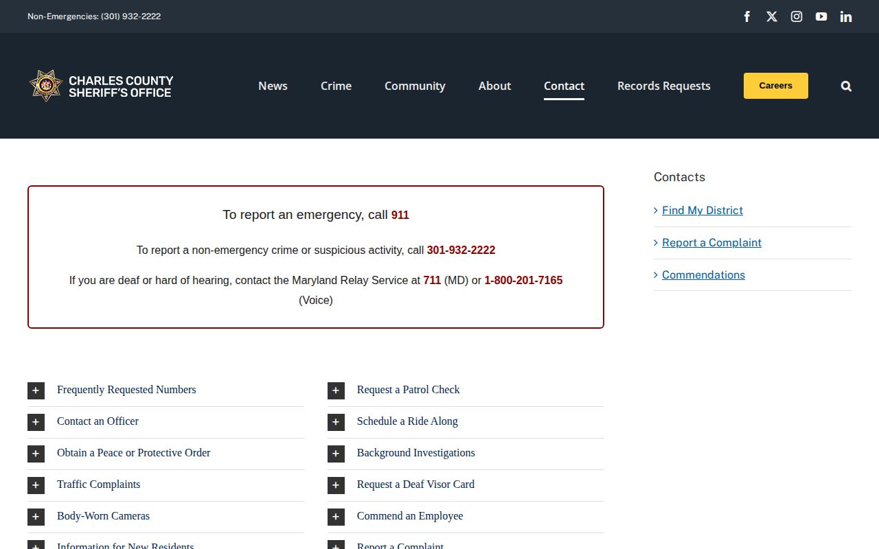Click the 711 Maryland Relay number
The width and height of the screenshot is (879, 549).
click(x=432, y=281)
